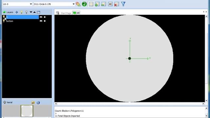
Task: Click the console scrollbar up arrow
Action: pos(206,108)
